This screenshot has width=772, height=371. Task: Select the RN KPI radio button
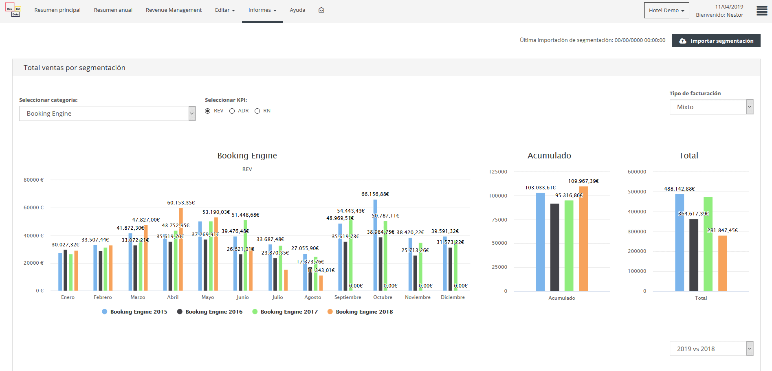tap(257, 111)
